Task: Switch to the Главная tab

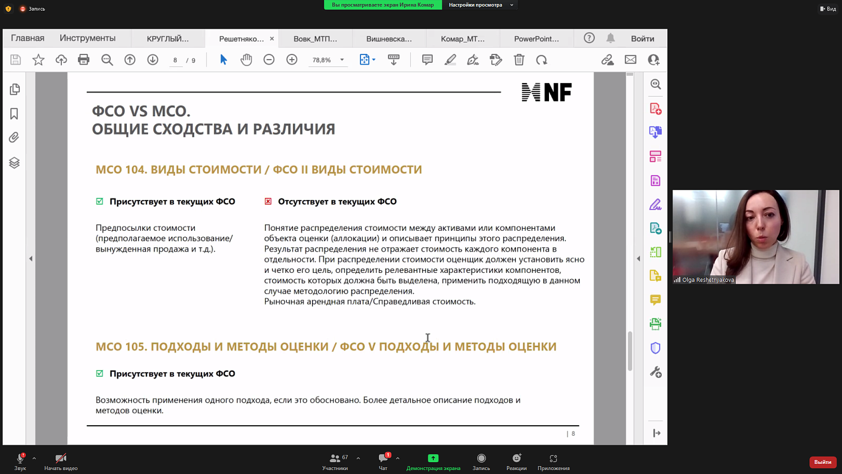Action: point(27,38)
